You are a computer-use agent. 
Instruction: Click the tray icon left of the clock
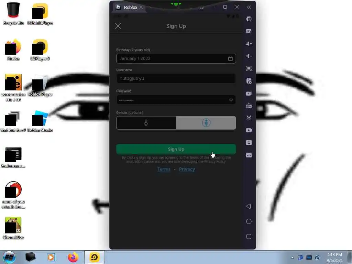pos(317,257)
